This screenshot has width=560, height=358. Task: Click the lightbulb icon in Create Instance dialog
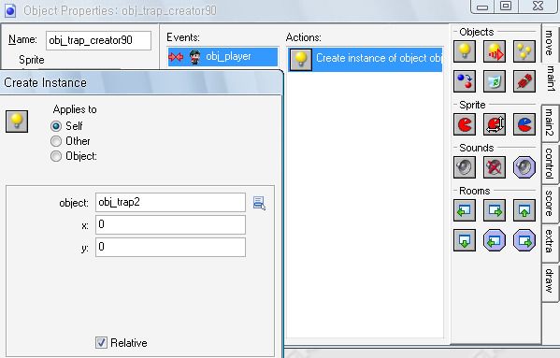17,122
